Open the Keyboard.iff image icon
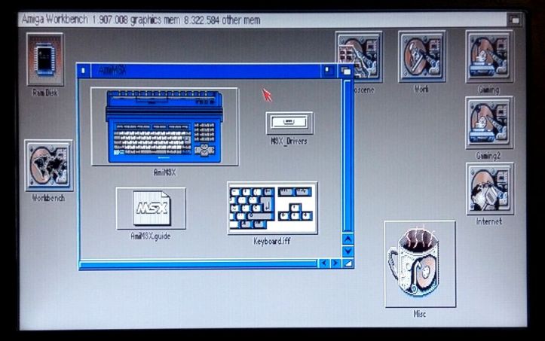The width and height of the screenshot is (545, 341). click(x=271, y=207)
